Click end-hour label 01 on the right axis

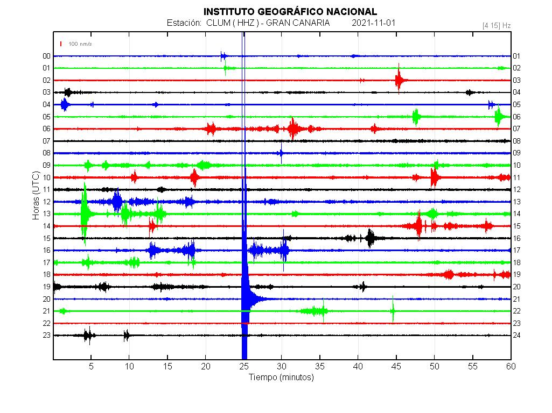[x=516, y=56]
